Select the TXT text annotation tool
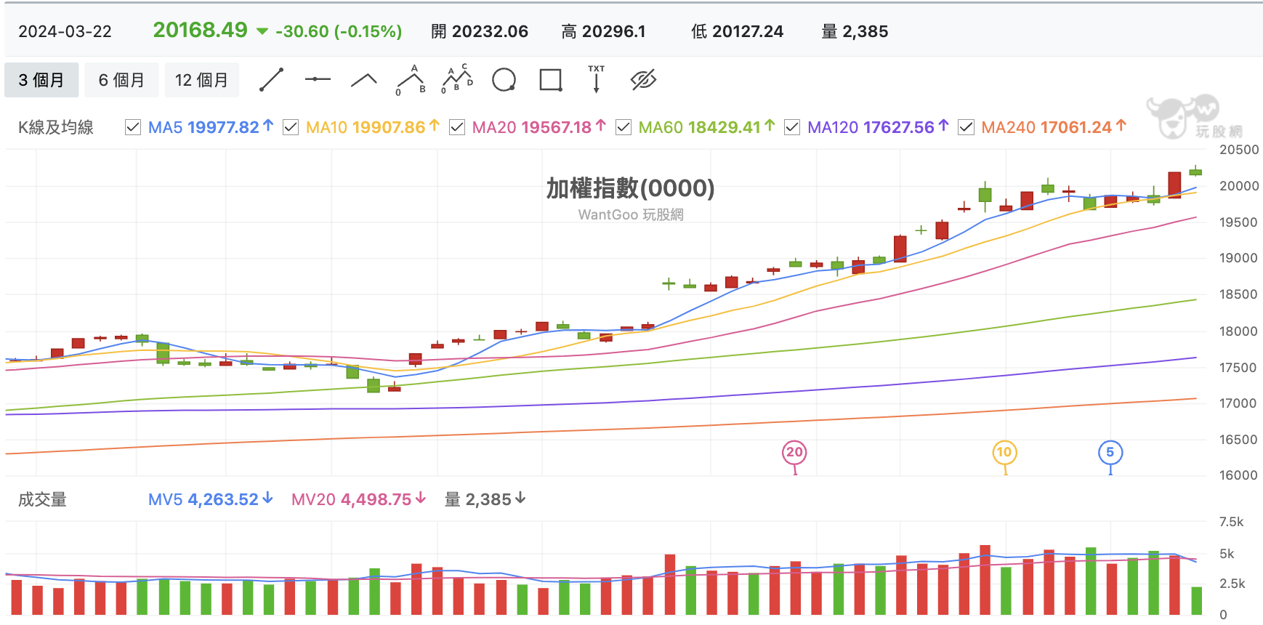 (597, 79)
